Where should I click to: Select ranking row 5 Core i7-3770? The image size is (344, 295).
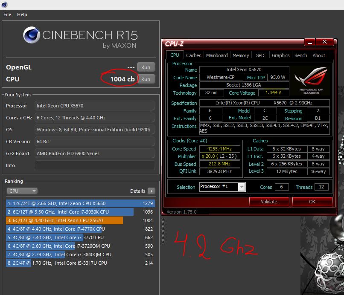pos(80,237)
